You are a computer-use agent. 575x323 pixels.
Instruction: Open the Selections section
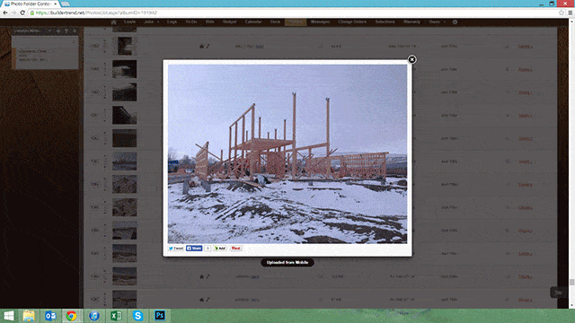tap(385, 22)
